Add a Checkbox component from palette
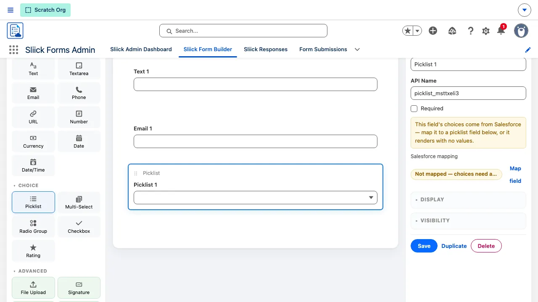This screenshot has width=538, height=302. [x=79, y=227]
